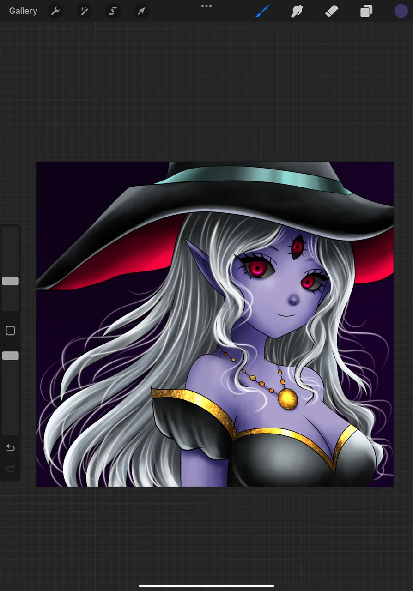Open the active purple color picker
413x591 pixels.
[401, 11]
